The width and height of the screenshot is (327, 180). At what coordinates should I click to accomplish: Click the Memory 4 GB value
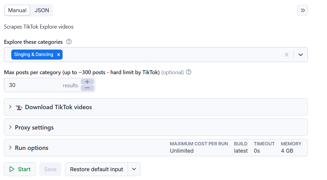click(287, 151)
